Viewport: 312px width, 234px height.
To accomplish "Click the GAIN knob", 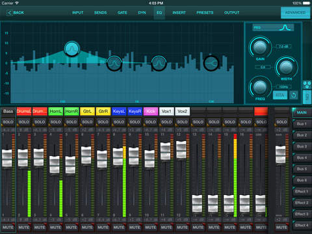I will pyautogui.click(x=260, y=47).
